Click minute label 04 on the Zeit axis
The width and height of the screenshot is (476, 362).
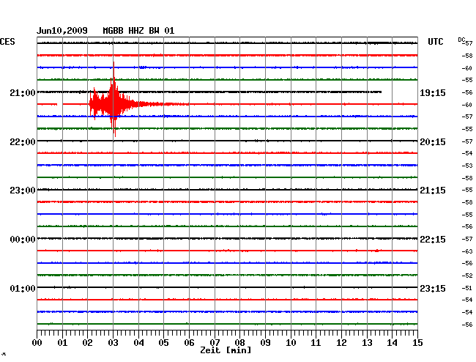(138, 343)
